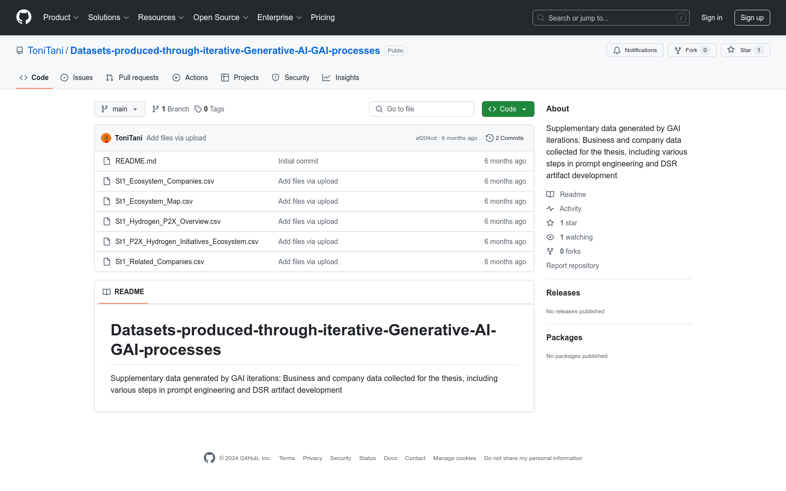
Task: Select the St1_Ecosystem_Map.csv file icon
Action: [107, 201]
